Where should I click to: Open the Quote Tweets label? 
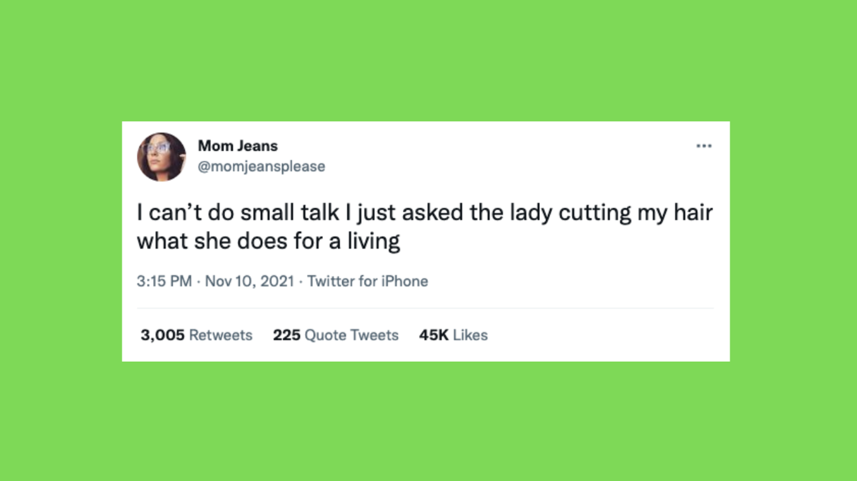pyautogui.click(x=351, y=335)
